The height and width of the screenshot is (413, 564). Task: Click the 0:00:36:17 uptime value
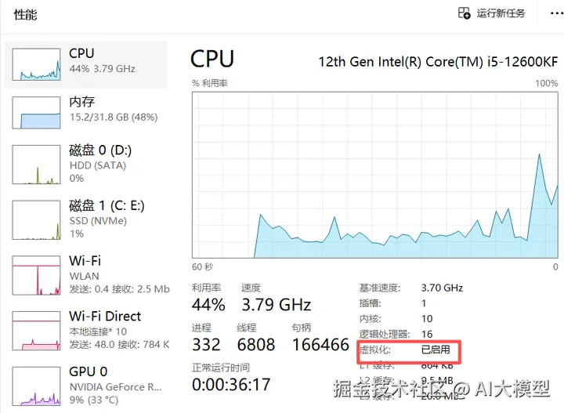tap(231, 385)
